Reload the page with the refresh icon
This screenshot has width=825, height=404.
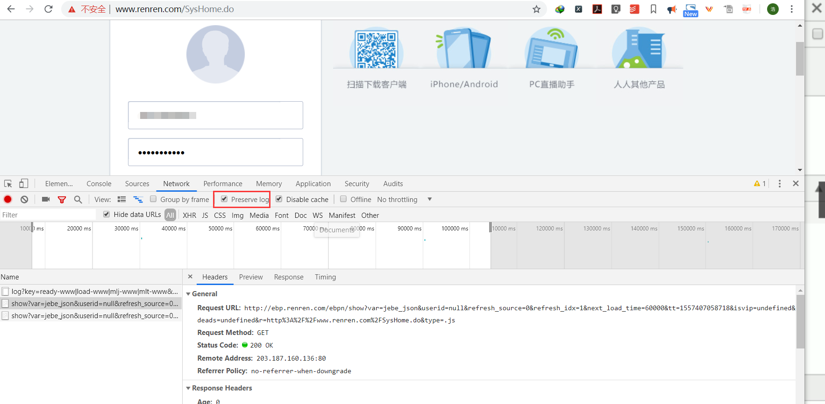point(49,9)
